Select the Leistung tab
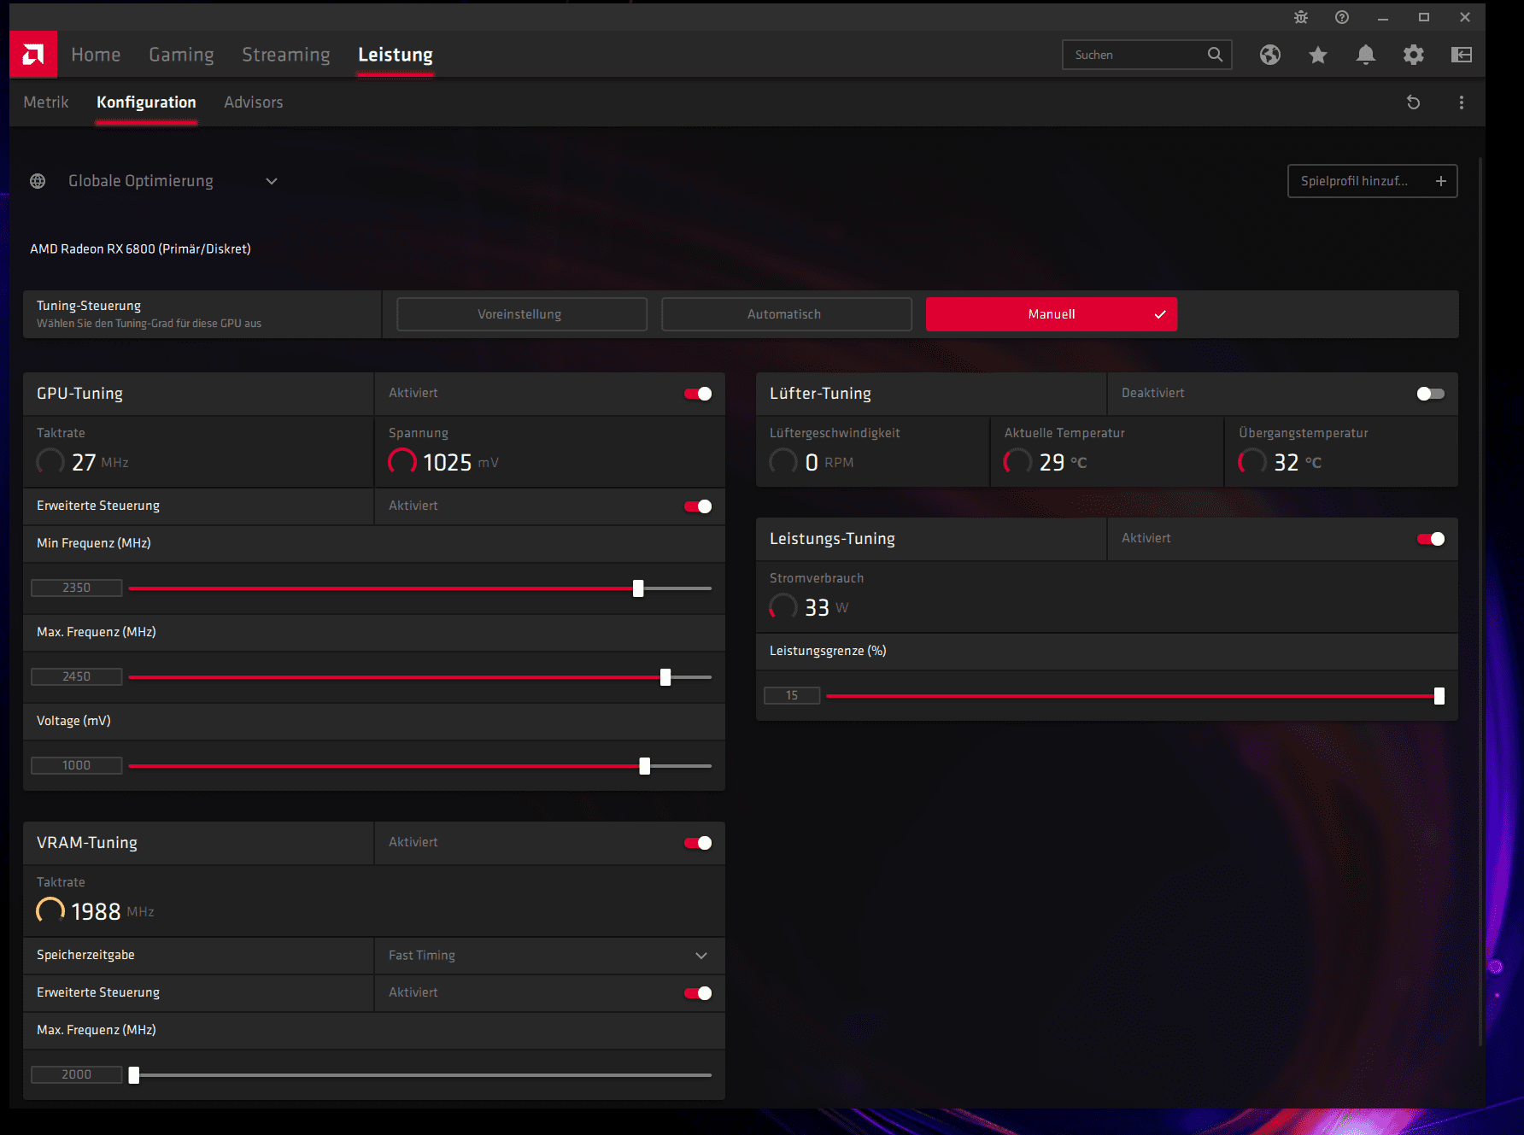The image size is (1524, 1135). click(396, 55)
